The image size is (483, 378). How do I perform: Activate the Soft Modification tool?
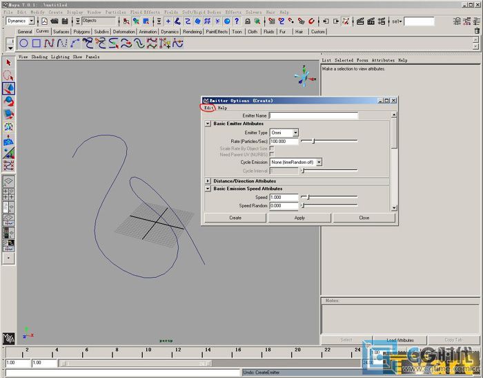(x=8, y=140)
